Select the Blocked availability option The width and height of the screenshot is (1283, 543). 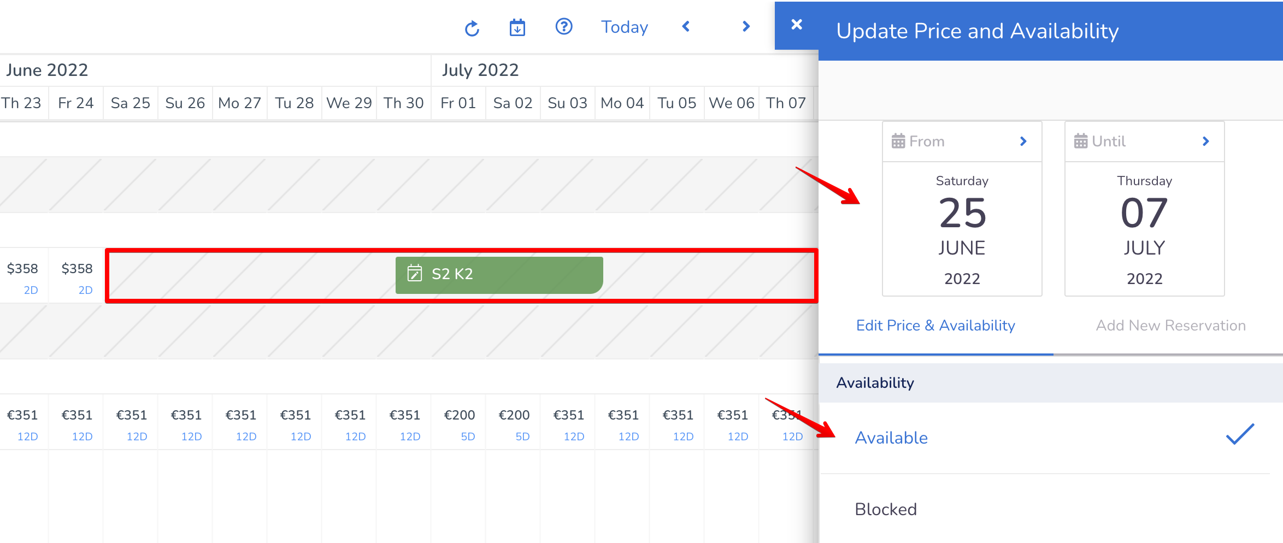(886, 509)
